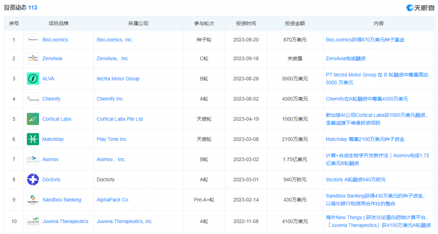Click the 参与轮次 column header
Screen dimensions: 438x234
(x=204, y=24)
